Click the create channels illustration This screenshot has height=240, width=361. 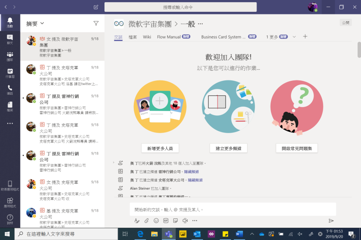click(228, 107)
